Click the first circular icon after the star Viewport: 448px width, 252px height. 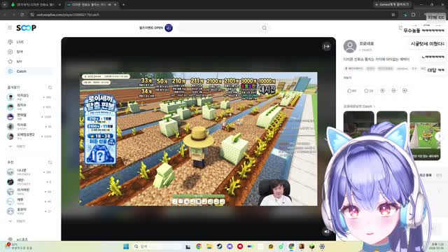pyautogui.click(x=382, y=90)
